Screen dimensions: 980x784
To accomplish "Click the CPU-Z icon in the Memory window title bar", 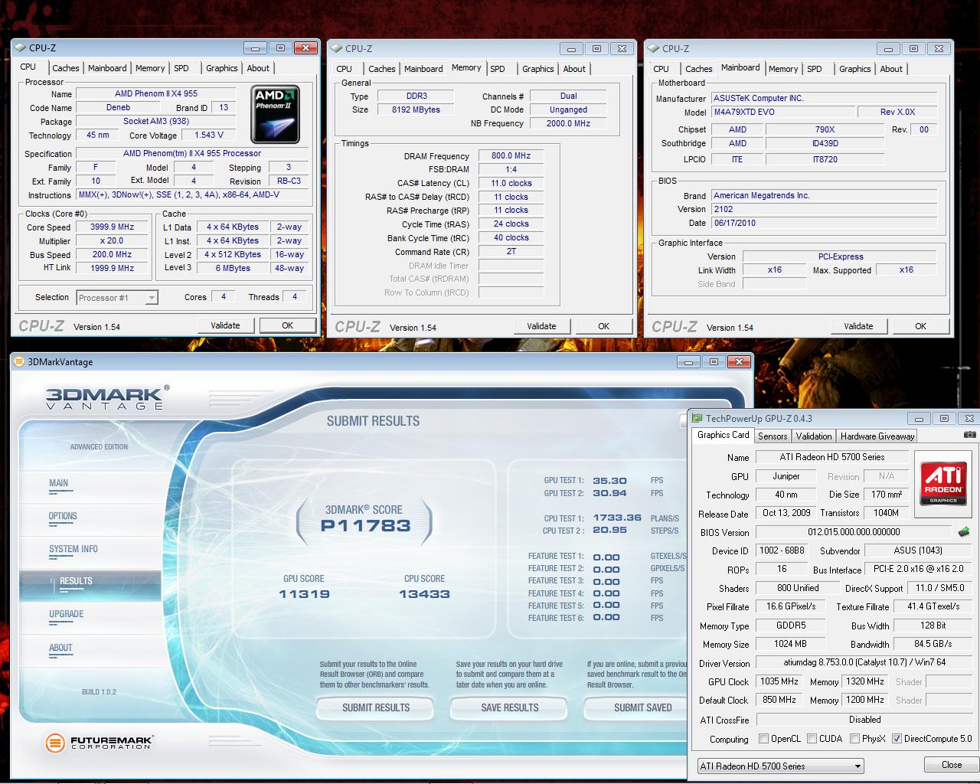I will (x=336, y=48).
